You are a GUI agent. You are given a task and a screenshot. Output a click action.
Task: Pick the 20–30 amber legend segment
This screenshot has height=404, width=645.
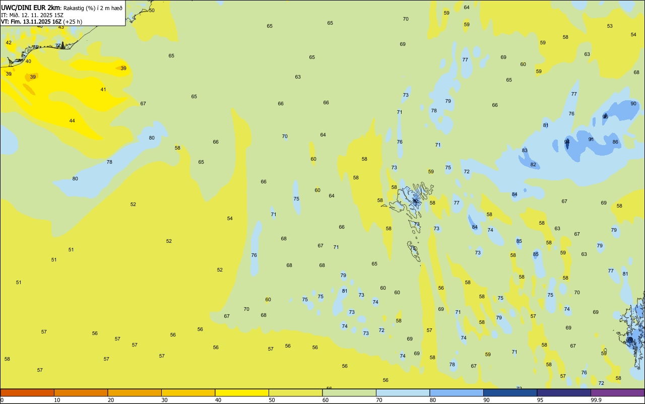[x=135, y=392]
